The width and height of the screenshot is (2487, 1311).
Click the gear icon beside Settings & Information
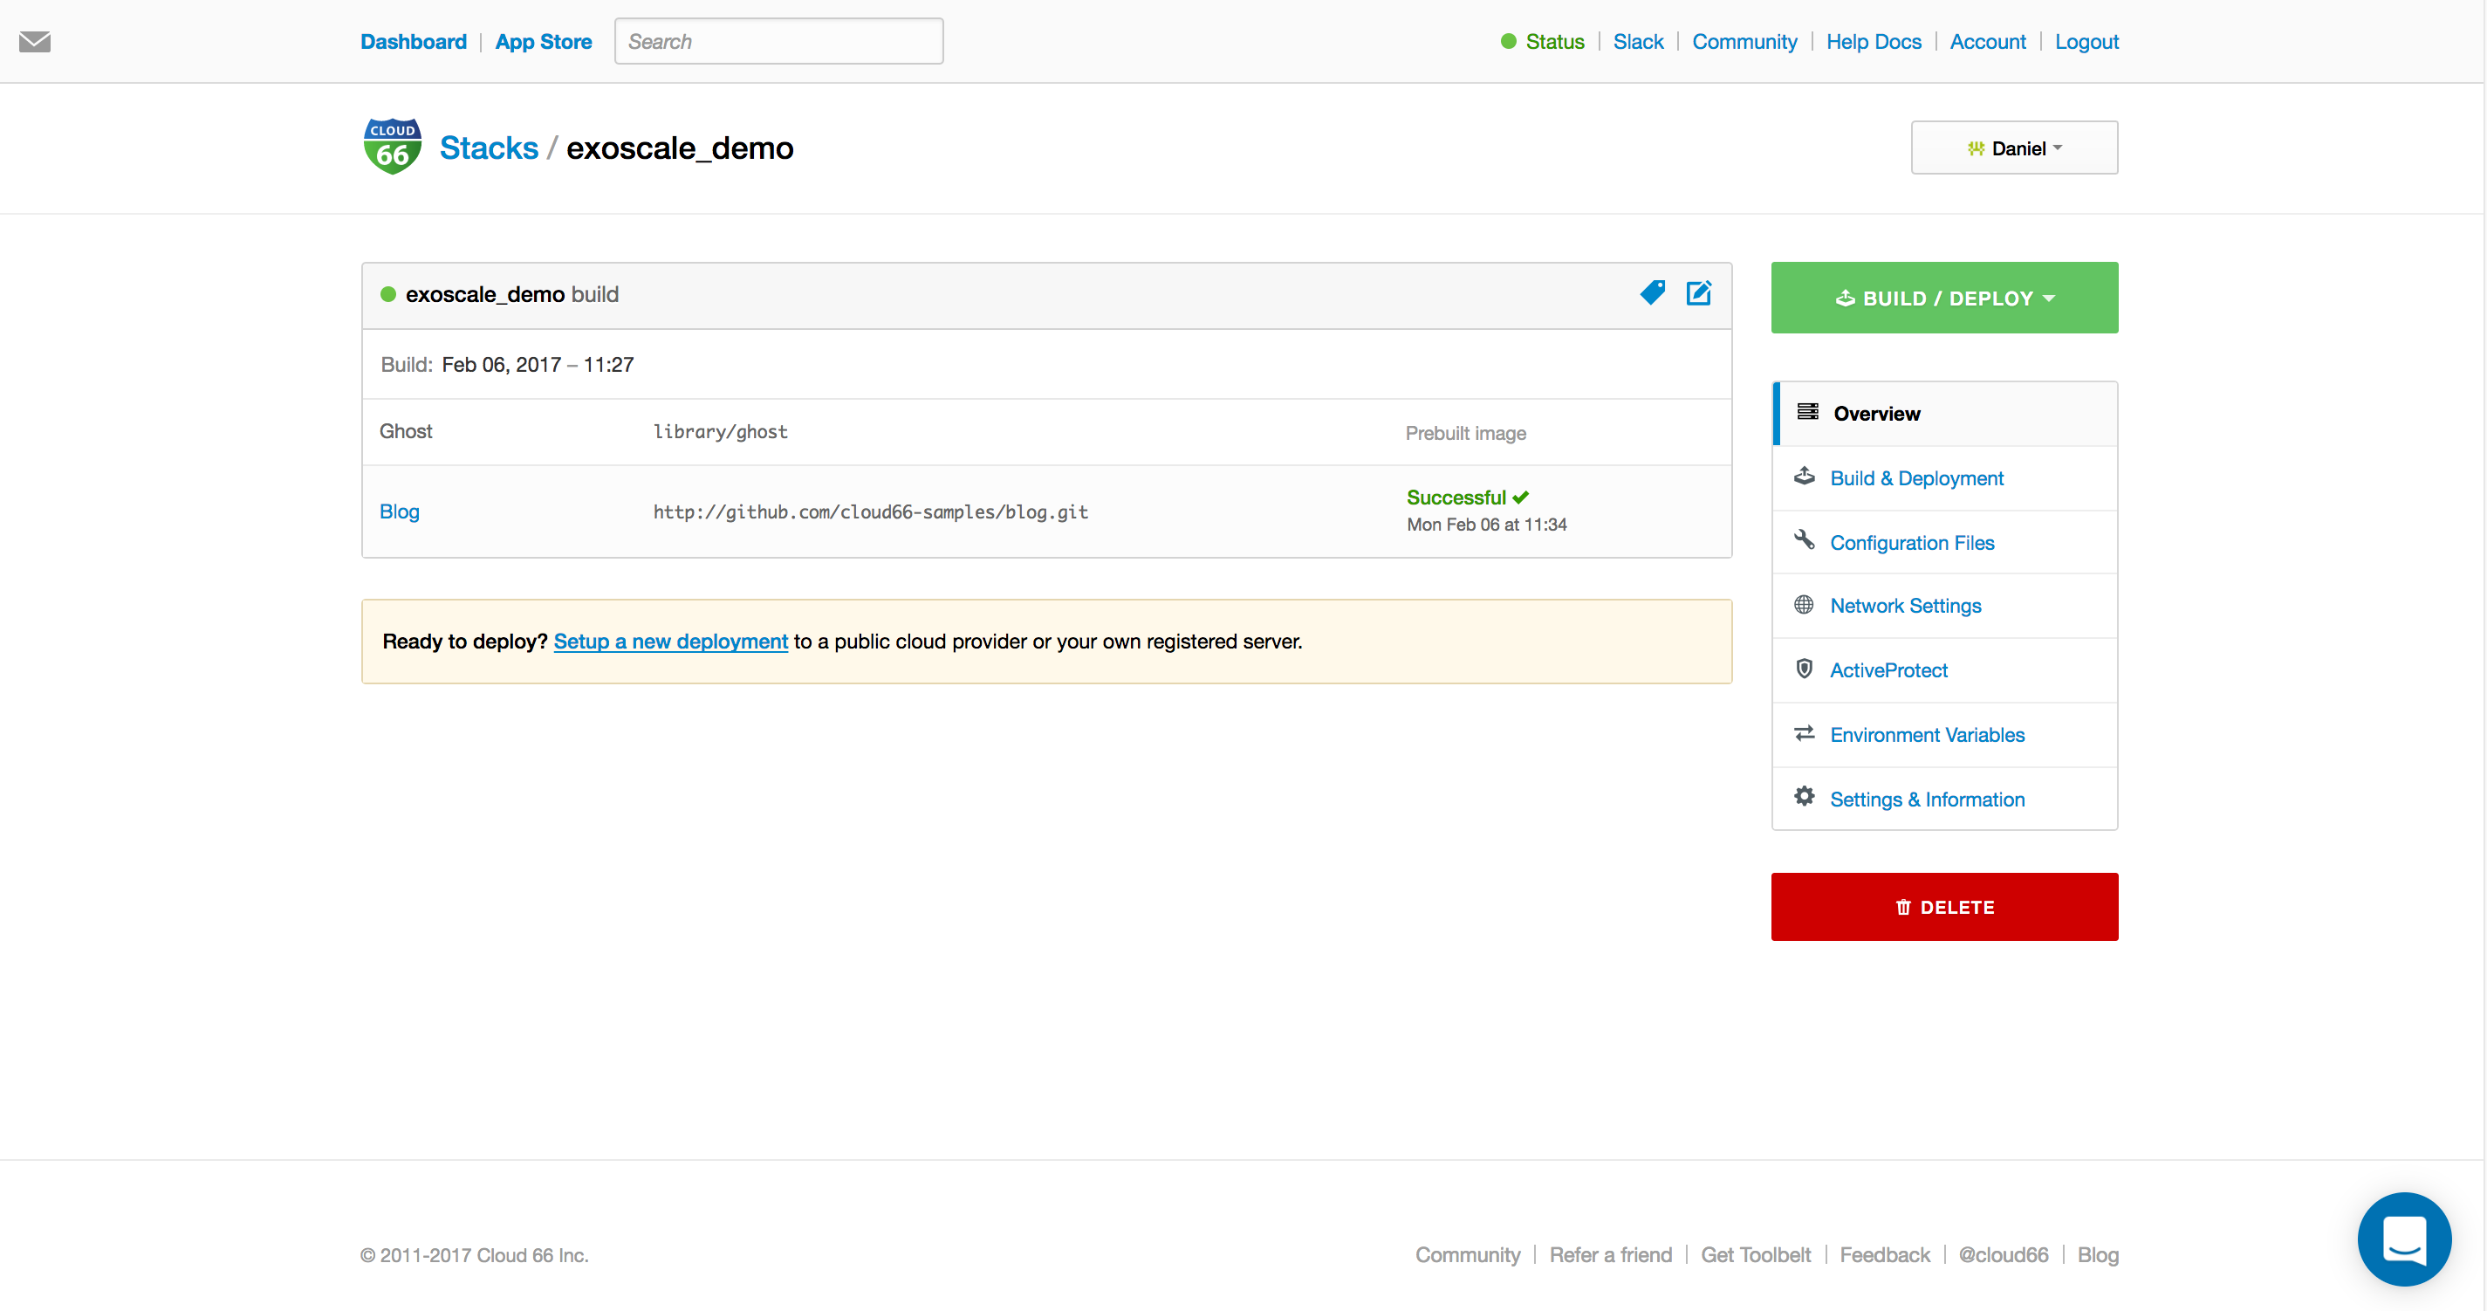(1805, 796)
